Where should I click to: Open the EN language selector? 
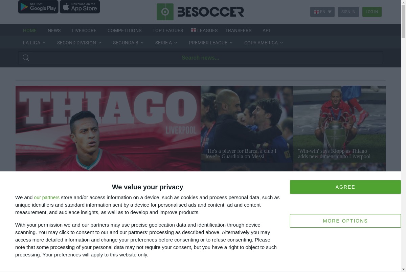click(x=322, y=12)
